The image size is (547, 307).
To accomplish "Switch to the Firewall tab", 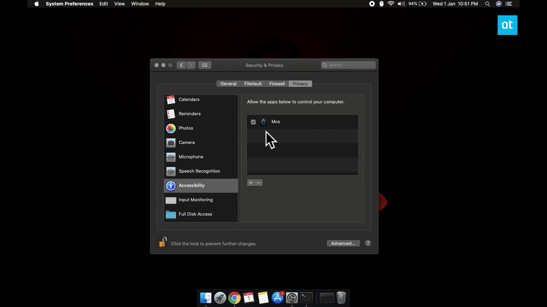I will click(277, 84).
